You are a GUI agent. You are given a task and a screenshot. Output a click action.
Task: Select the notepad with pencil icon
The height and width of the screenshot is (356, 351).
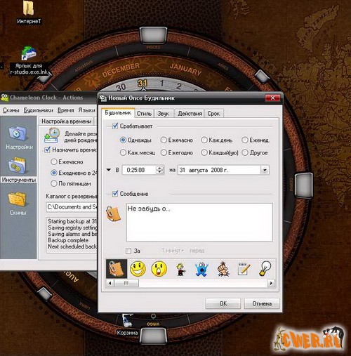(x=244, y=269)
